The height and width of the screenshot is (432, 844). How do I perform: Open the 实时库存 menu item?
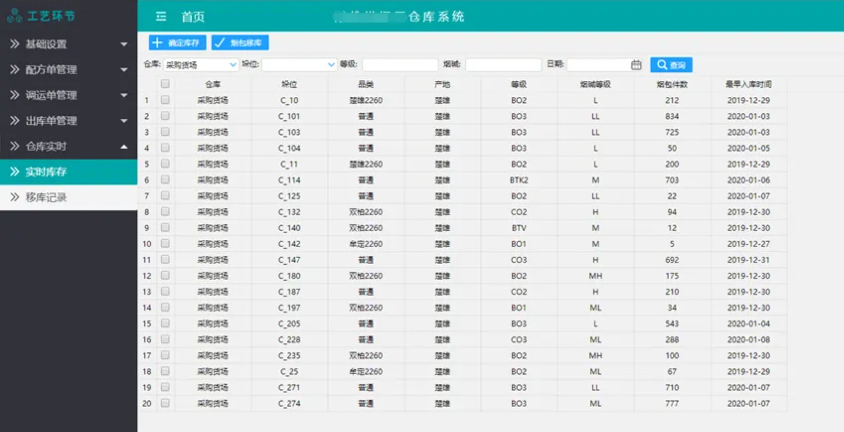(46, 172)
